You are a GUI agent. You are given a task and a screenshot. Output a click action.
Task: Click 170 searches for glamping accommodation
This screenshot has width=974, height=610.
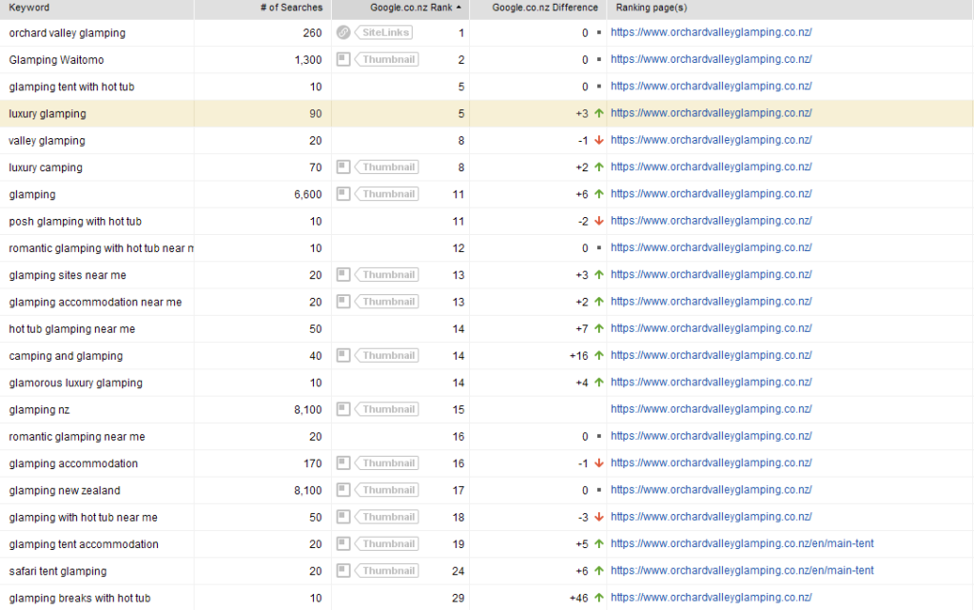coord(312,463)
